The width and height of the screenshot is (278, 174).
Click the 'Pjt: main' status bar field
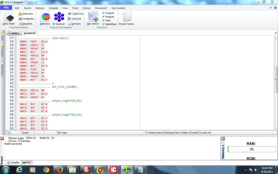click(x=100, y=133)
